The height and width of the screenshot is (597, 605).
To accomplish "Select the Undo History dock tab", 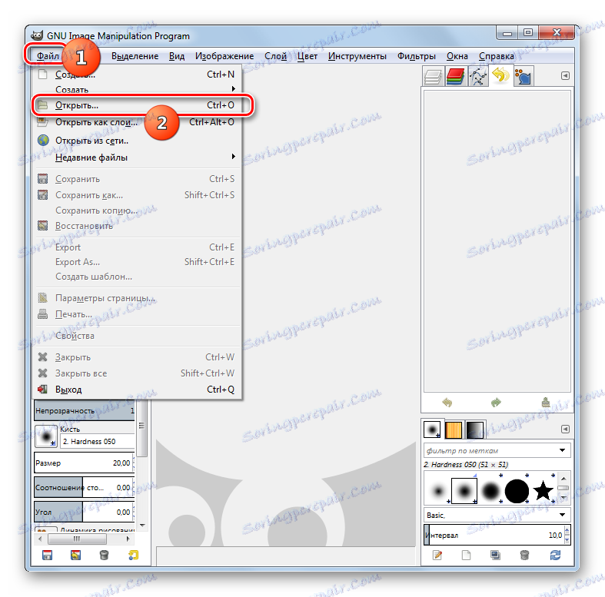I will click(500, 75).
